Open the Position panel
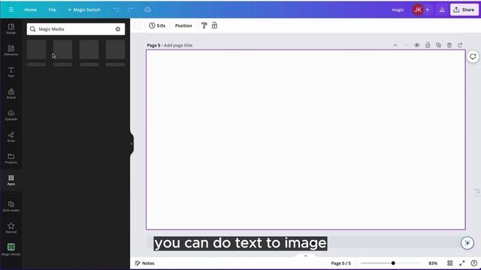The width and height of the screenshot is (481, 270). point(183,25)
